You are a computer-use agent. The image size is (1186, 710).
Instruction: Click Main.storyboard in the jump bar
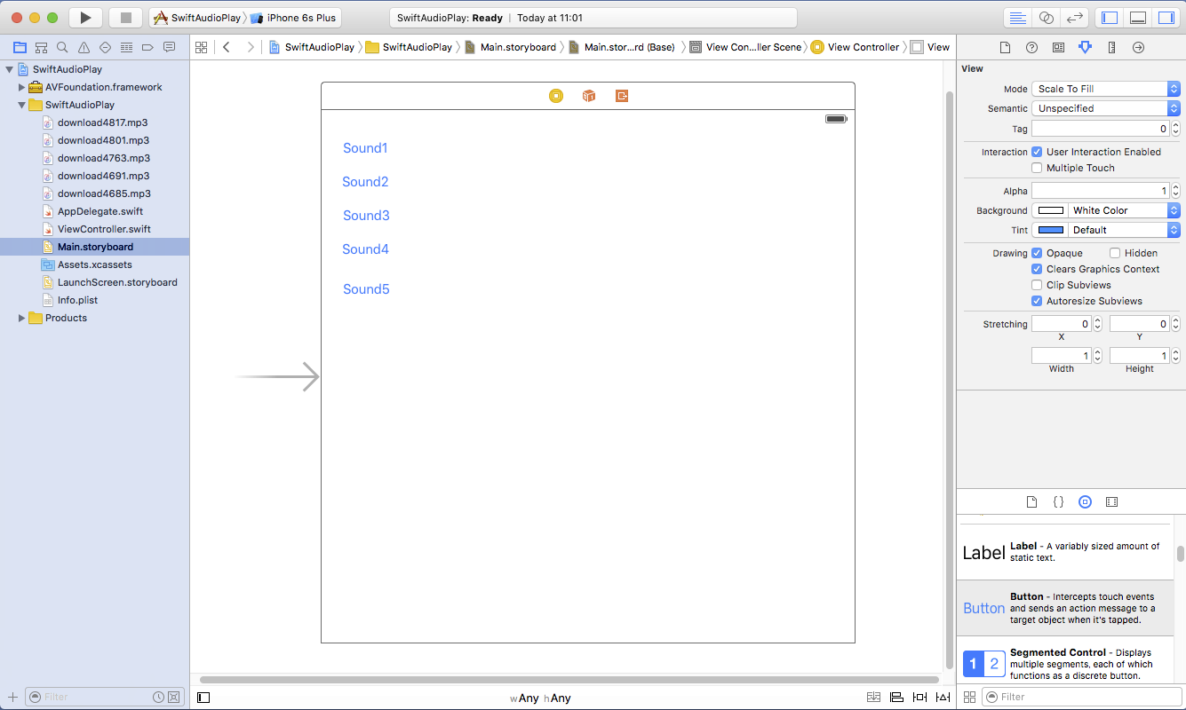tap(517, 48)
